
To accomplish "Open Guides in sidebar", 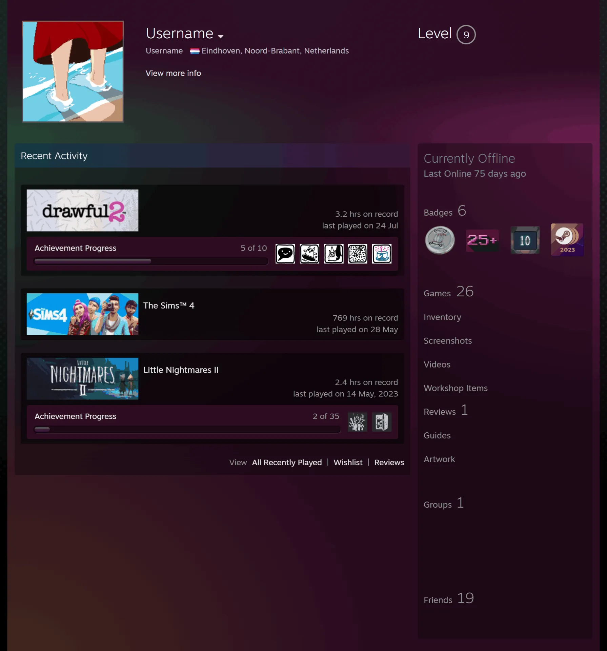I will [x=437, y=435].
